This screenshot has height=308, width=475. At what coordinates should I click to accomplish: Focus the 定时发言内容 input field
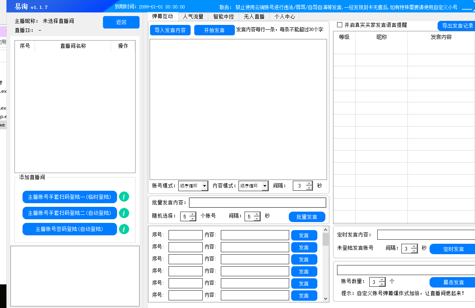pyautogui.click(x=426, y=235)
